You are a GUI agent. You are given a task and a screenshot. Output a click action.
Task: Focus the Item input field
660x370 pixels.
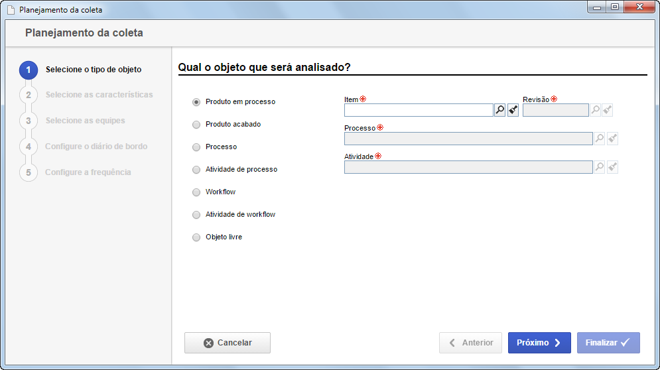[x=419, y=110]
